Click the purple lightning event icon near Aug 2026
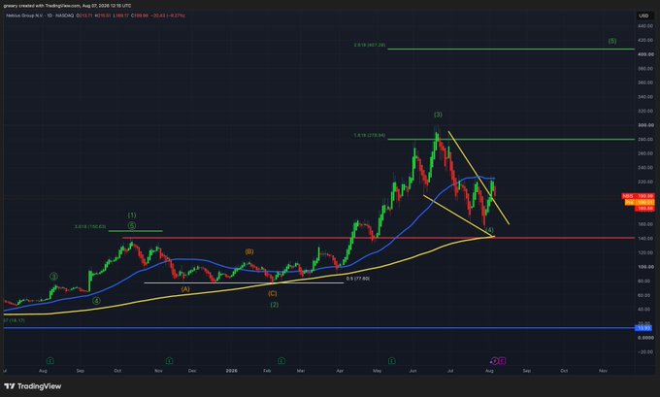This screenshot has height=397, width=660. click(495, 361)
